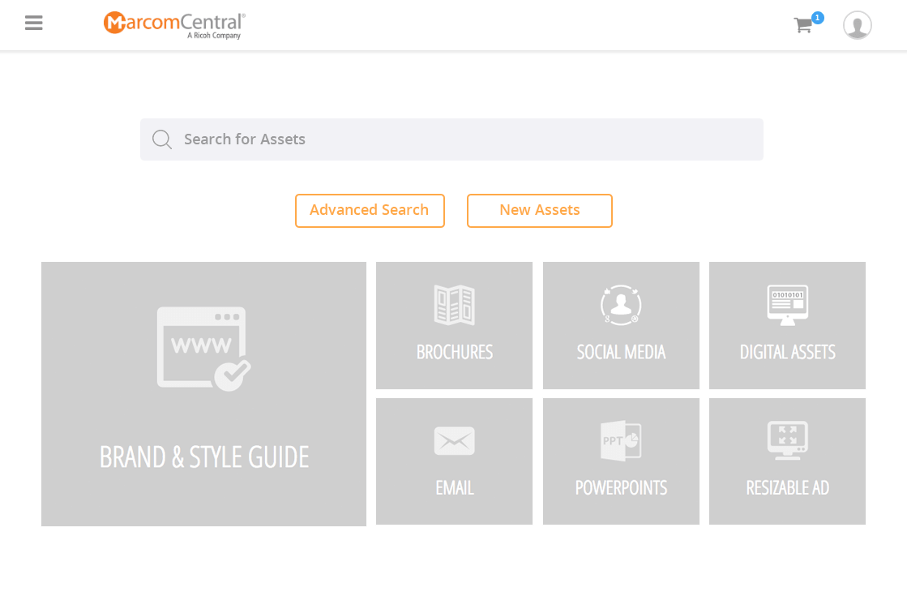
Task: Click the www browser window icon
Action: click(x=203, y=349)
